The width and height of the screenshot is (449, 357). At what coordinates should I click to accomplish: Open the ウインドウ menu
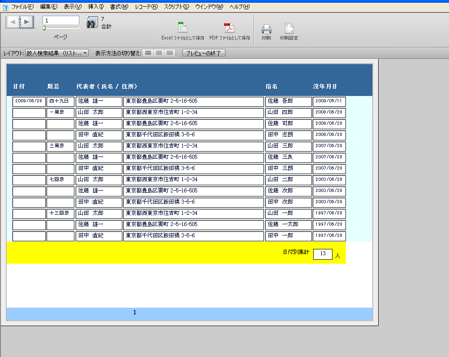point(209,7)
